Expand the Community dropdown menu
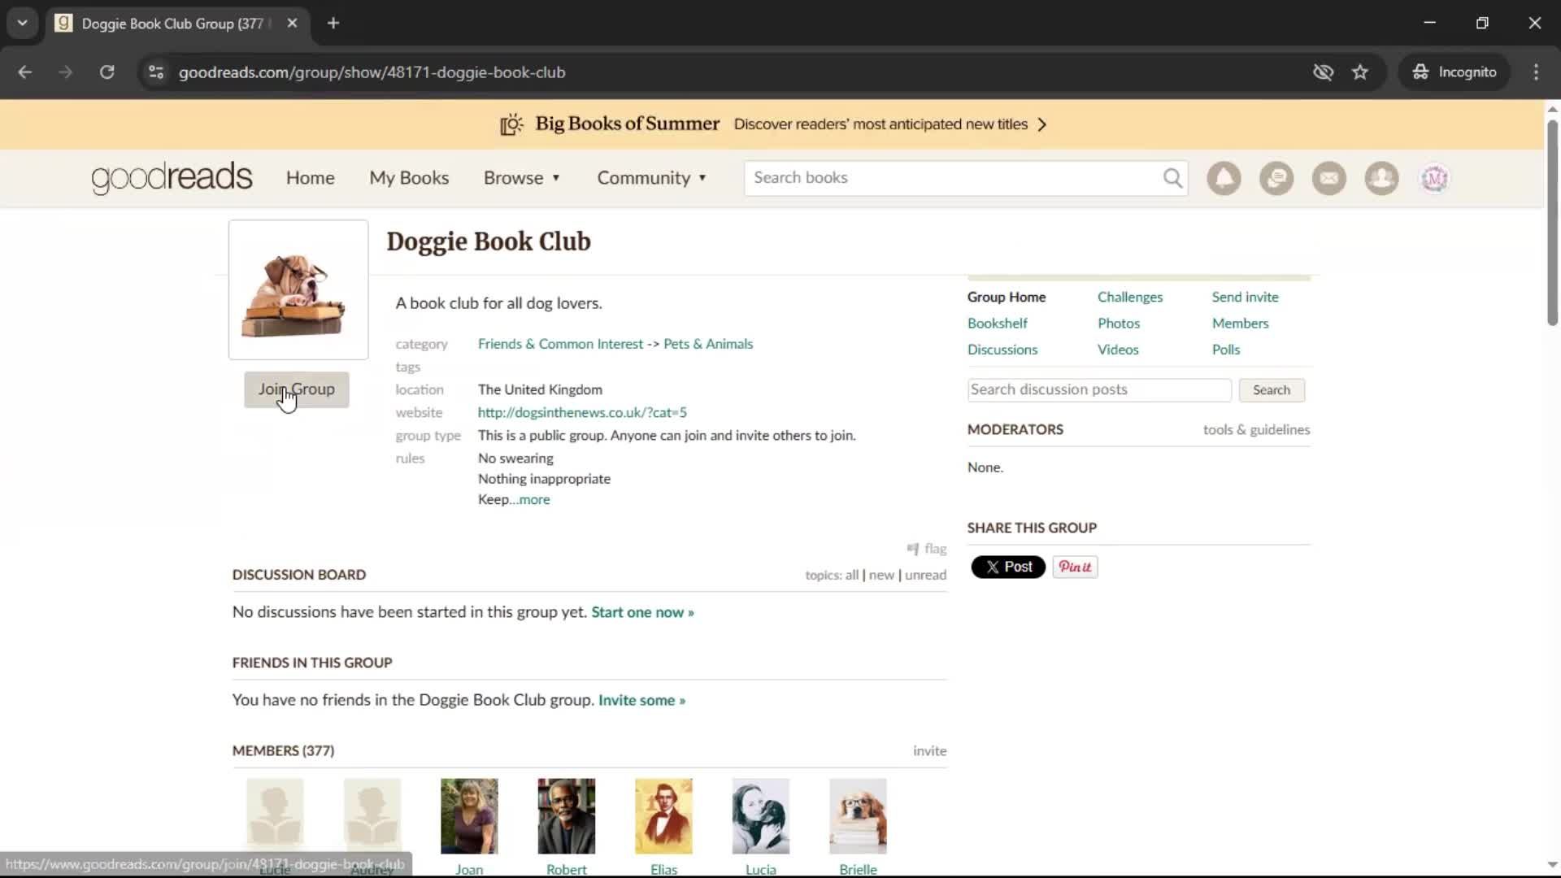 [652, 178]
